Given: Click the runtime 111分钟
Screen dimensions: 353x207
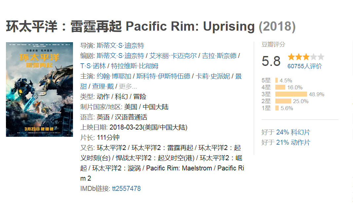Looking at the screenshot, I should pyautogui.click(x=108, y=137).
